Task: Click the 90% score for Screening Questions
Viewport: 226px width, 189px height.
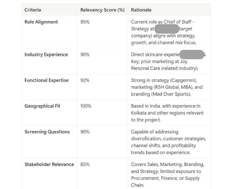Action: click(85, 132)
